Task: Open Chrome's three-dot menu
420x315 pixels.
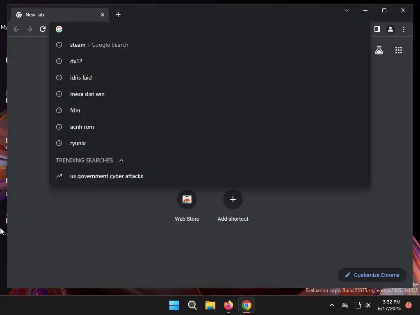Action: (404, 29)
